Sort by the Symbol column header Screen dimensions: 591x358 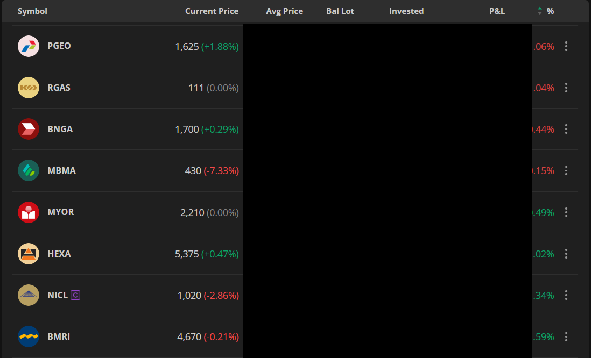32,11
